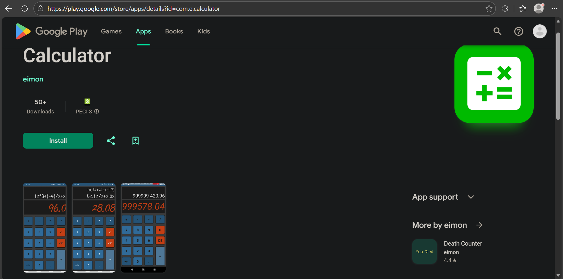Open the browser profile avatar
Screen dimensions: 563x279
(539, 8)
